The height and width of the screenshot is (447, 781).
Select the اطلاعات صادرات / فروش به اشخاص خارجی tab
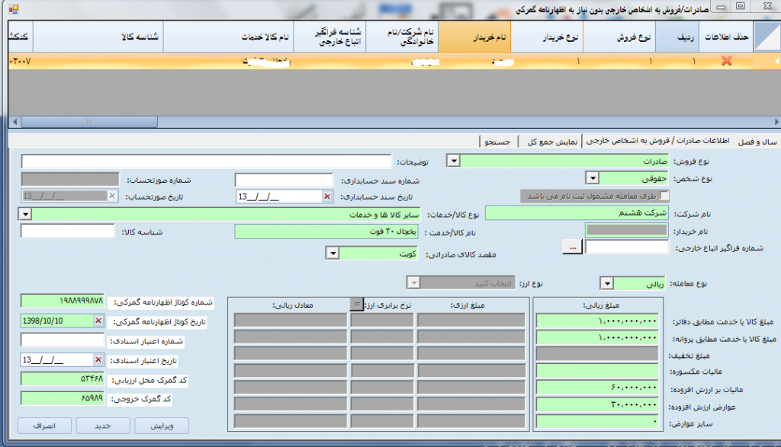(657, 141)
